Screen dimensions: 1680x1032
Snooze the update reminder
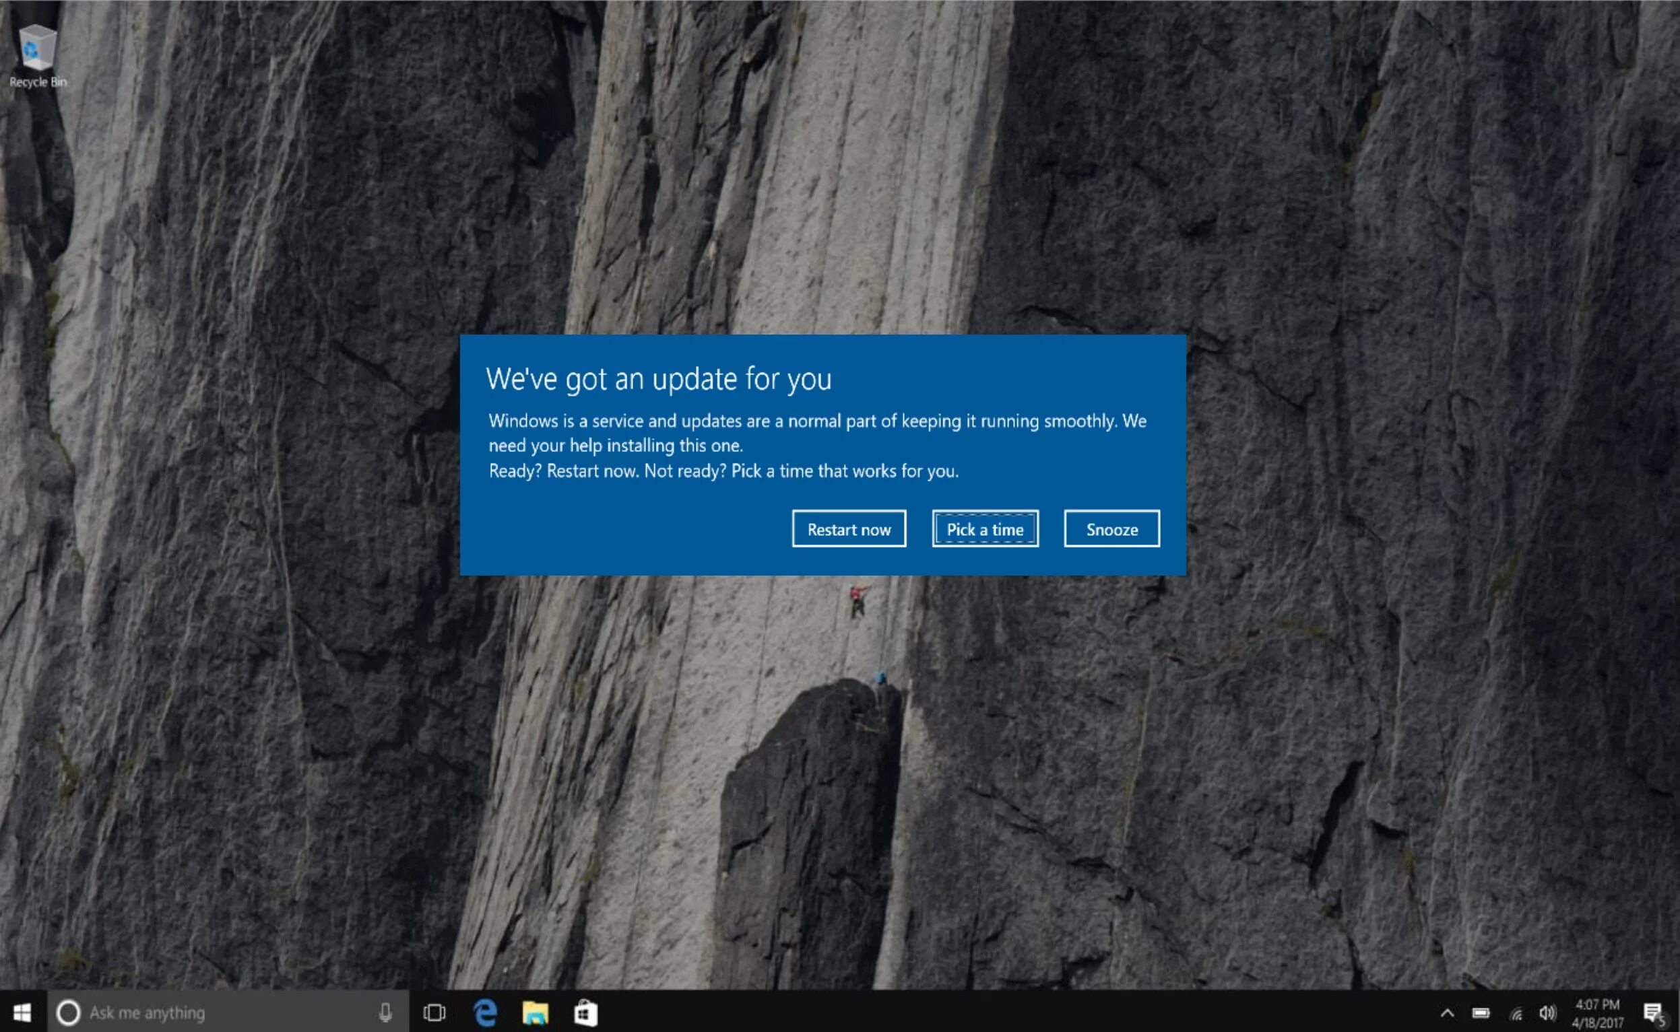1111,529
